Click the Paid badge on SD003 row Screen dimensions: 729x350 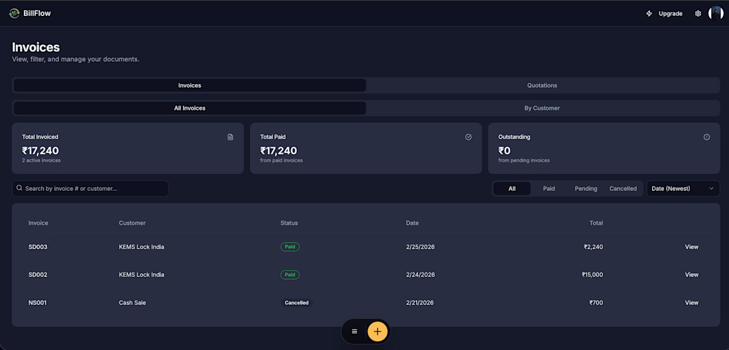click(290, 247)
